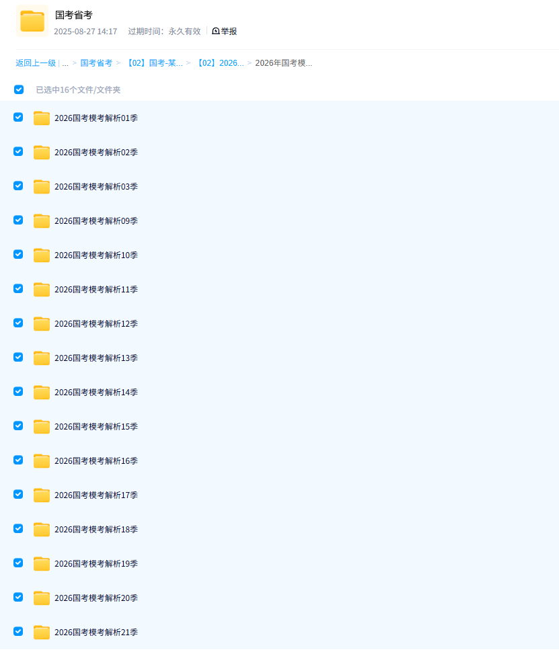
Task: Click folder name 2026国考模考解析19季
Action: pos(96,564)
